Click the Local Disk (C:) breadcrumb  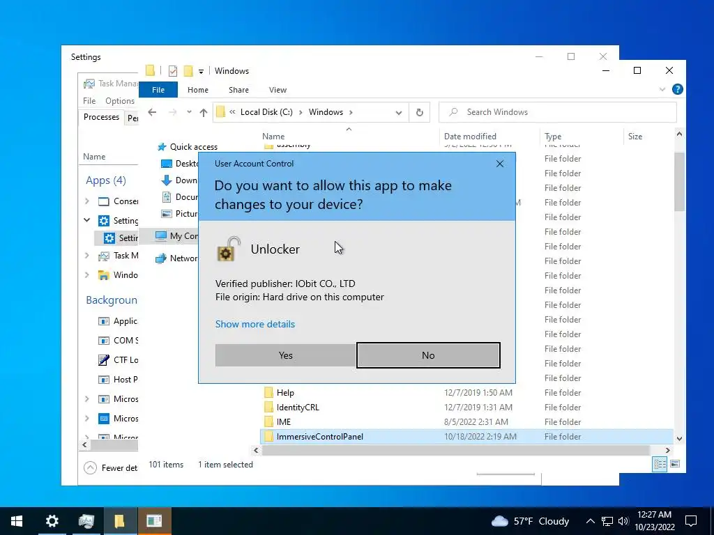[x=266, y=112]
